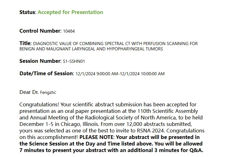Click the bold 'PLEASE NOTE' text
Image resolution: width=235 pixels, height=157 pixels.
pos(96,137)
